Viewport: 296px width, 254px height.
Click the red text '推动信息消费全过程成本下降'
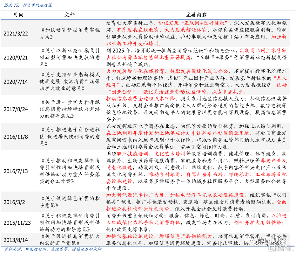coord(141,99)
